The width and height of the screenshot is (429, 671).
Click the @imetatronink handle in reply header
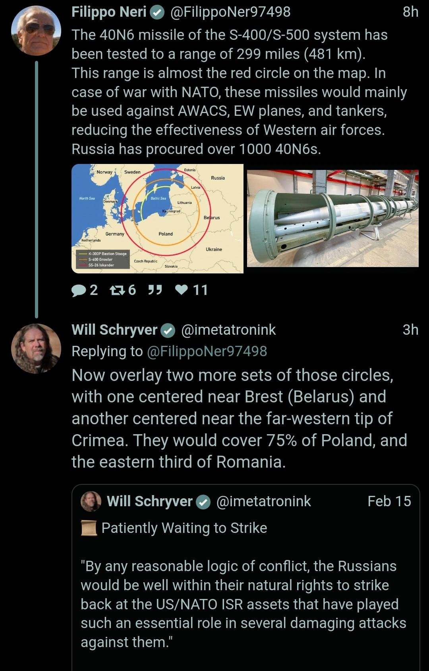point(228,330)
